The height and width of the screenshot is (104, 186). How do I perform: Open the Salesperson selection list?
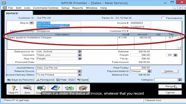click(x=80, y=51)
